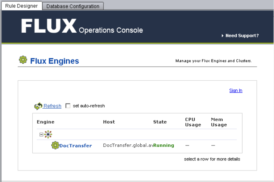Select the Running state cell
Screen dimensions: 274x182
[164, 145]
